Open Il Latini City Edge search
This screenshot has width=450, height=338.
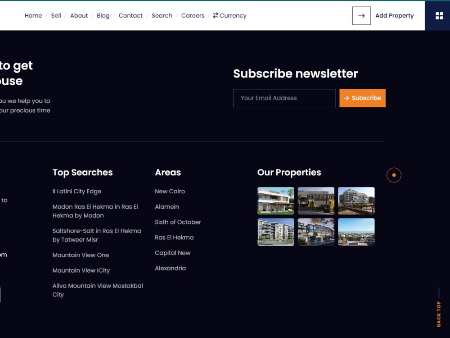pos(77,191)
